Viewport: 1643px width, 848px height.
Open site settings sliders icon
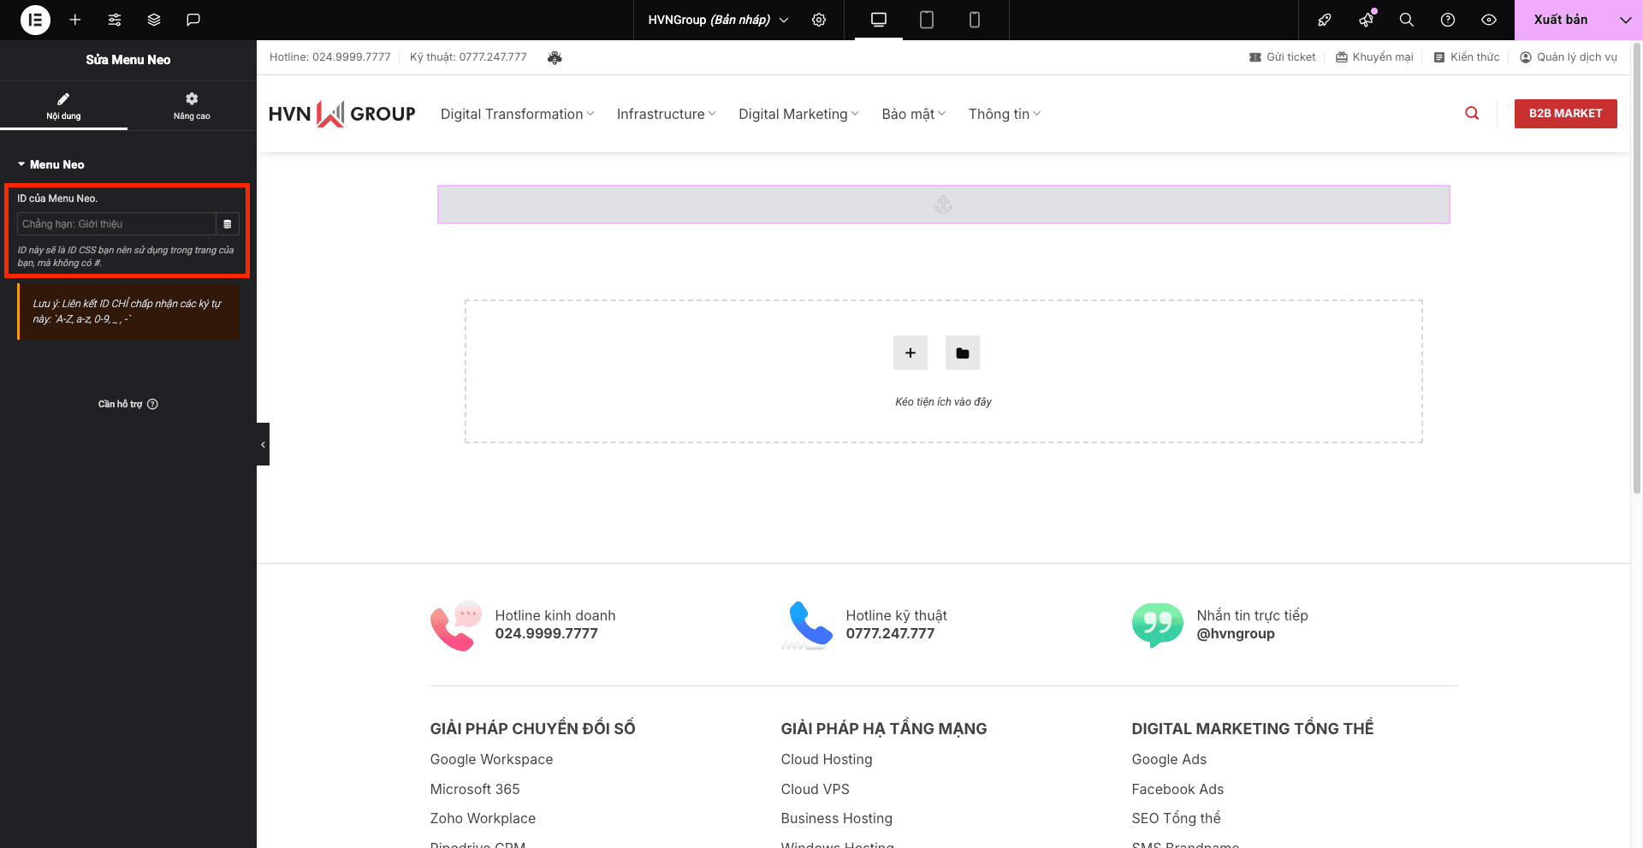tap(115, 20)
